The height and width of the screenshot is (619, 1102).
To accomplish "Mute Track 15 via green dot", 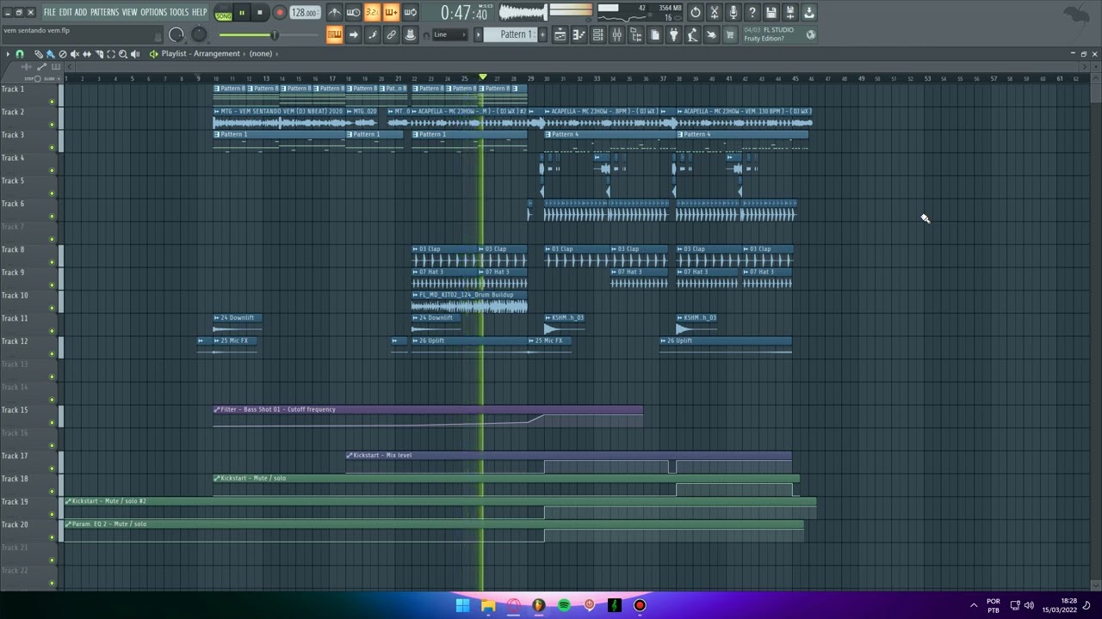I will click(52, 422).
